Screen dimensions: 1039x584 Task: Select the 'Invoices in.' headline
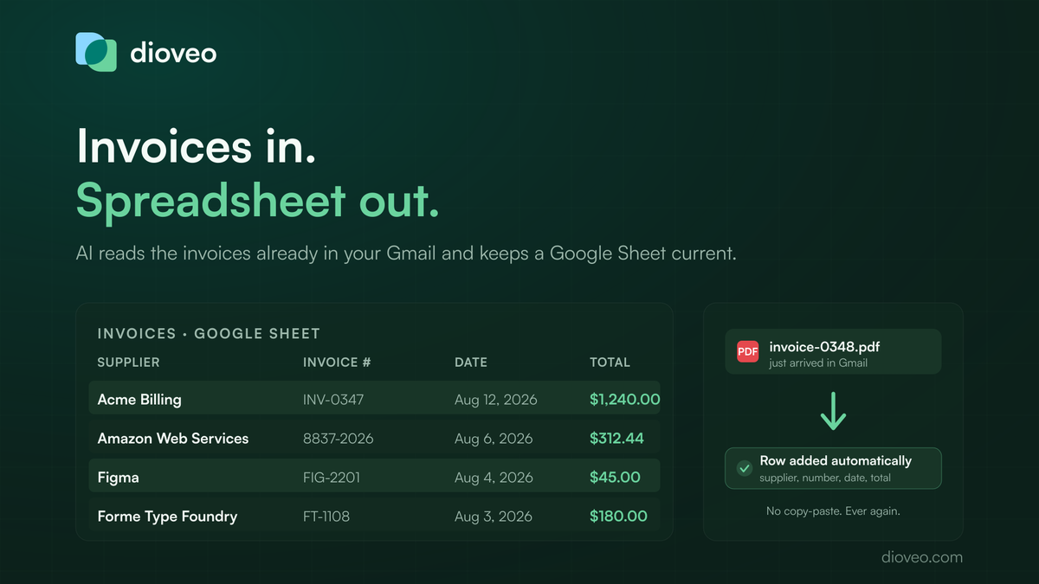[x=196, y=145]
